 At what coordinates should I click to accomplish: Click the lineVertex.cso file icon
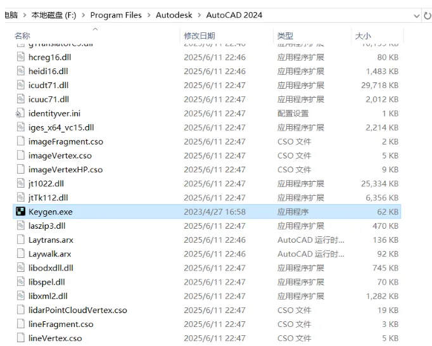(21, 338)
